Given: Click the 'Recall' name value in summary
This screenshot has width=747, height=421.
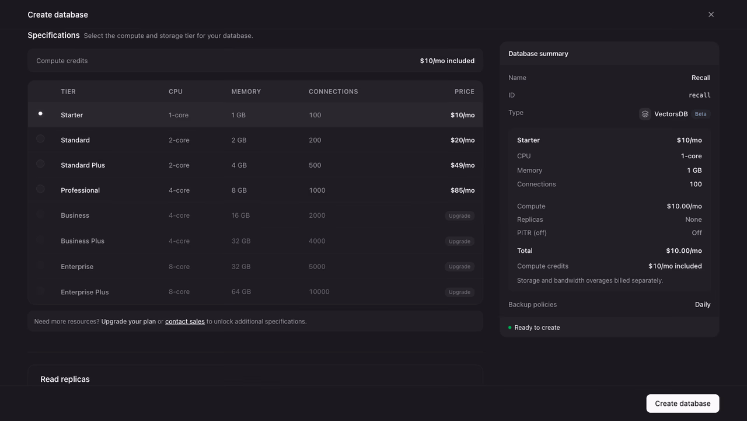Looking at the screenshot, I should click(701, 78).
